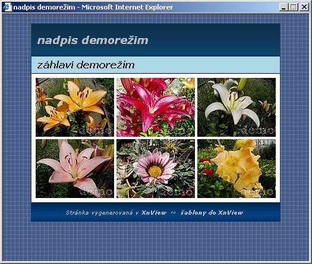Click the window title bar text
Image resolution: width=312 pixels, height=264 pixels.
[x=93, y=7]
